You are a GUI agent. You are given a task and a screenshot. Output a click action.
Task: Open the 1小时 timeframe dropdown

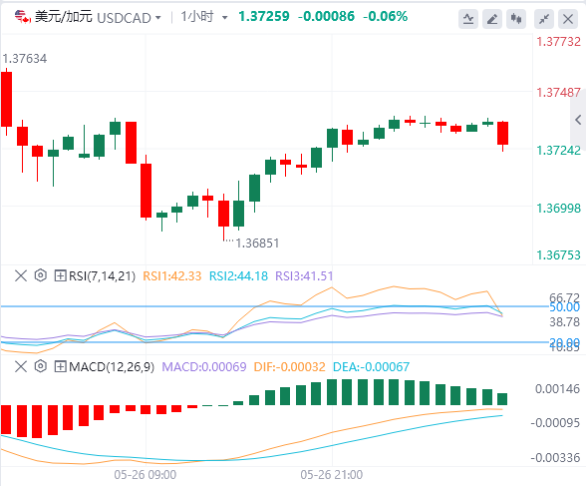coord(204,17)
